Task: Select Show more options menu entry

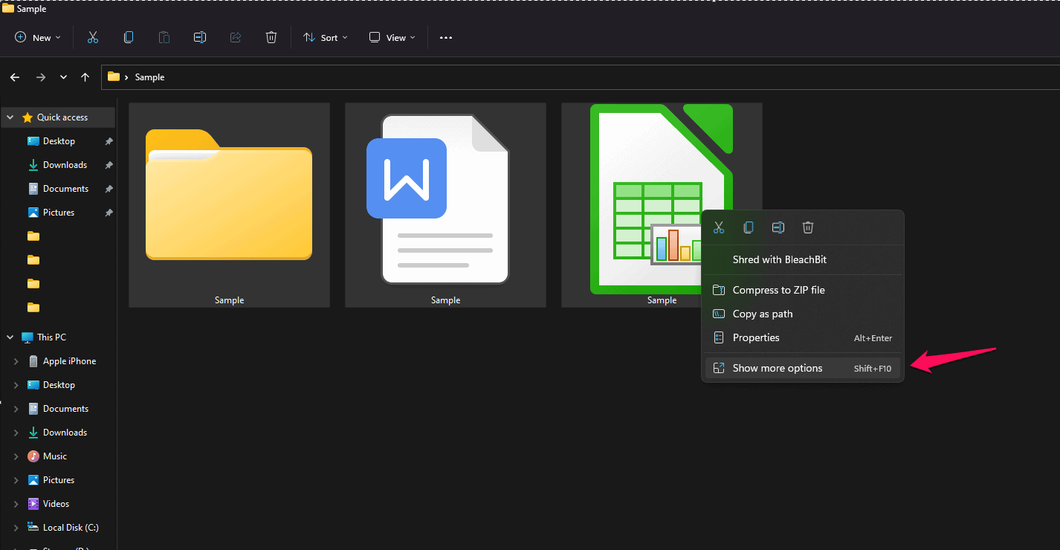Action: pyautogui.click(x=778, y=368)
